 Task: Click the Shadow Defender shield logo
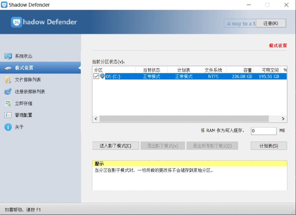click(x=16, y=22)
